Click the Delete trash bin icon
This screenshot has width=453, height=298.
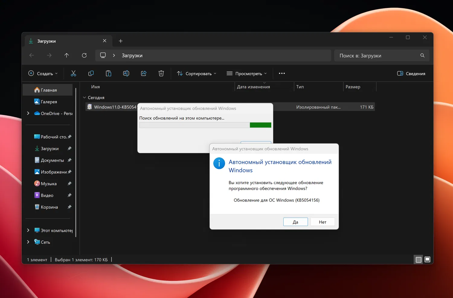161,73
